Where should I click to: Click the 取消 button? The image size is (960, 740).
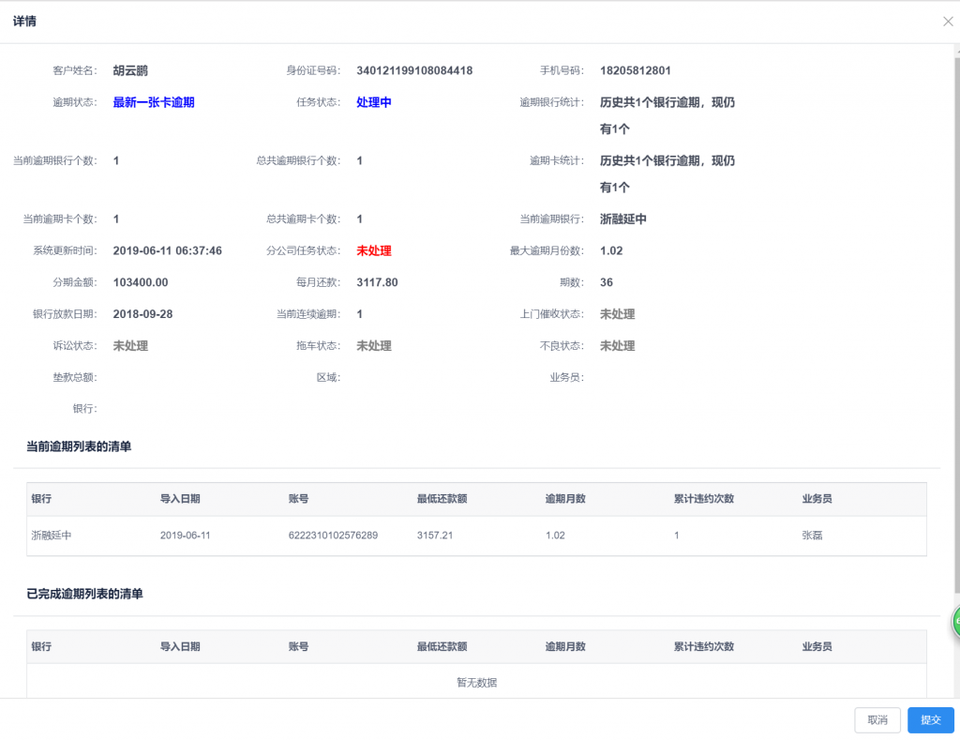(x=877, y=719)
